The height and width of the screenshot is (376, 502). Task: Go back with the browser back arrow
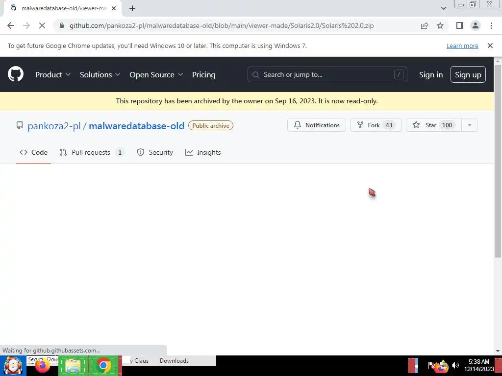click(11, 25)
